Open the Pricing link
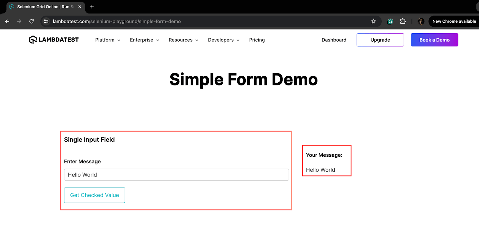 [257, 40]
